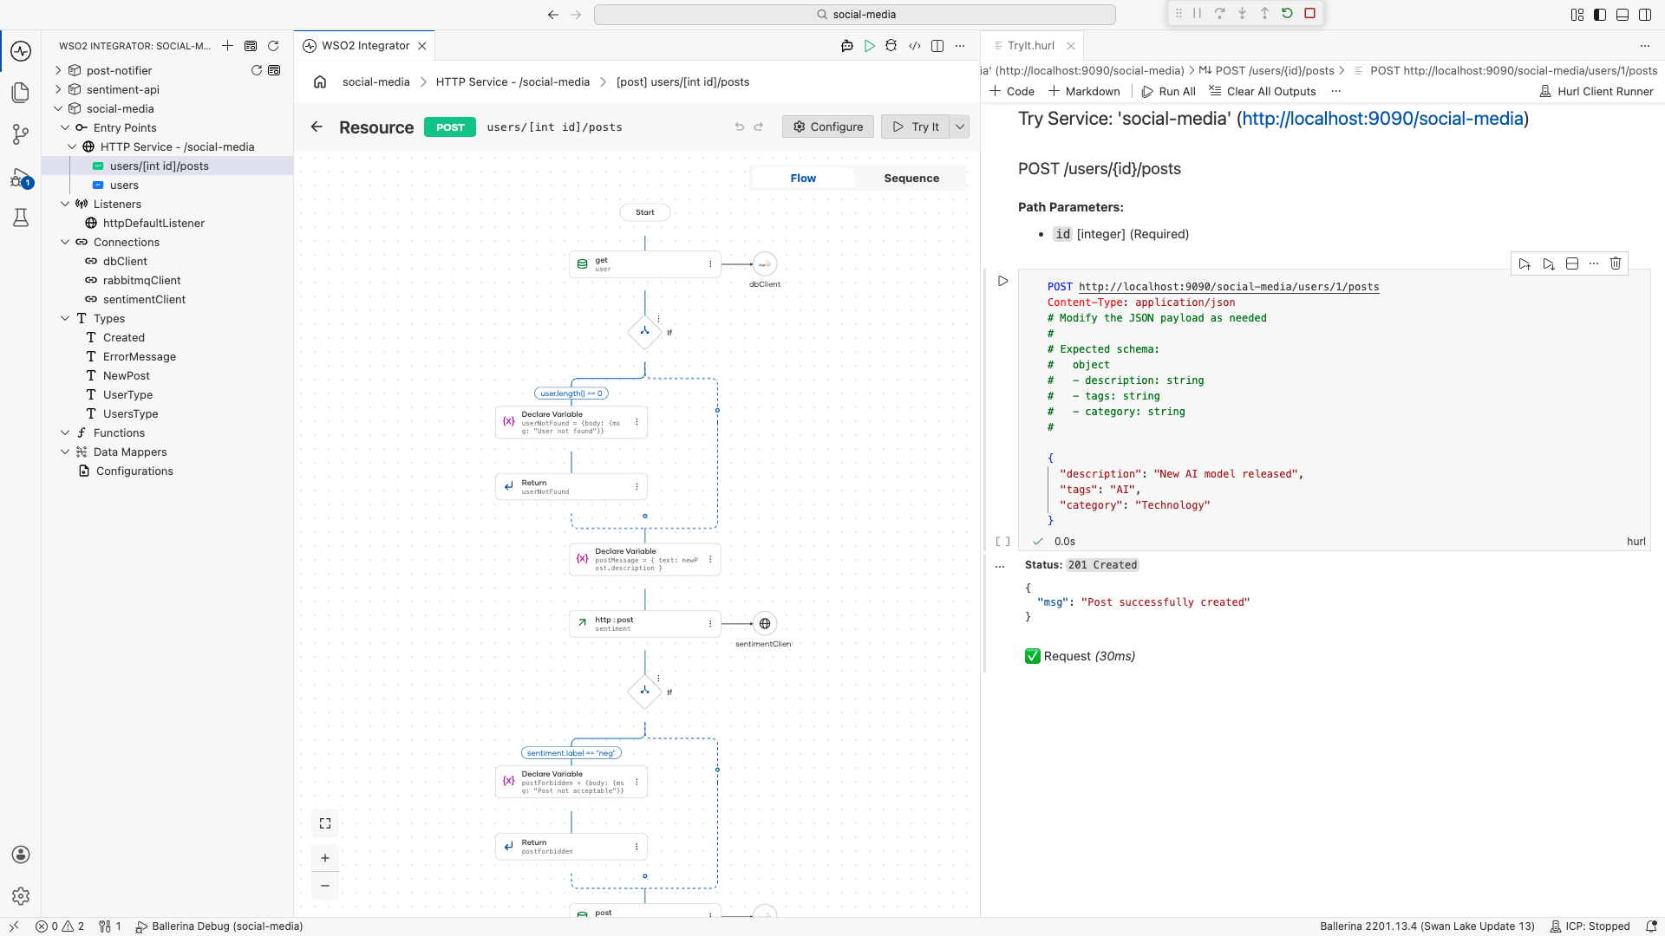Screen dimensions: 1665x936
Task: Open the Source Control view
Action: point(21,134)
